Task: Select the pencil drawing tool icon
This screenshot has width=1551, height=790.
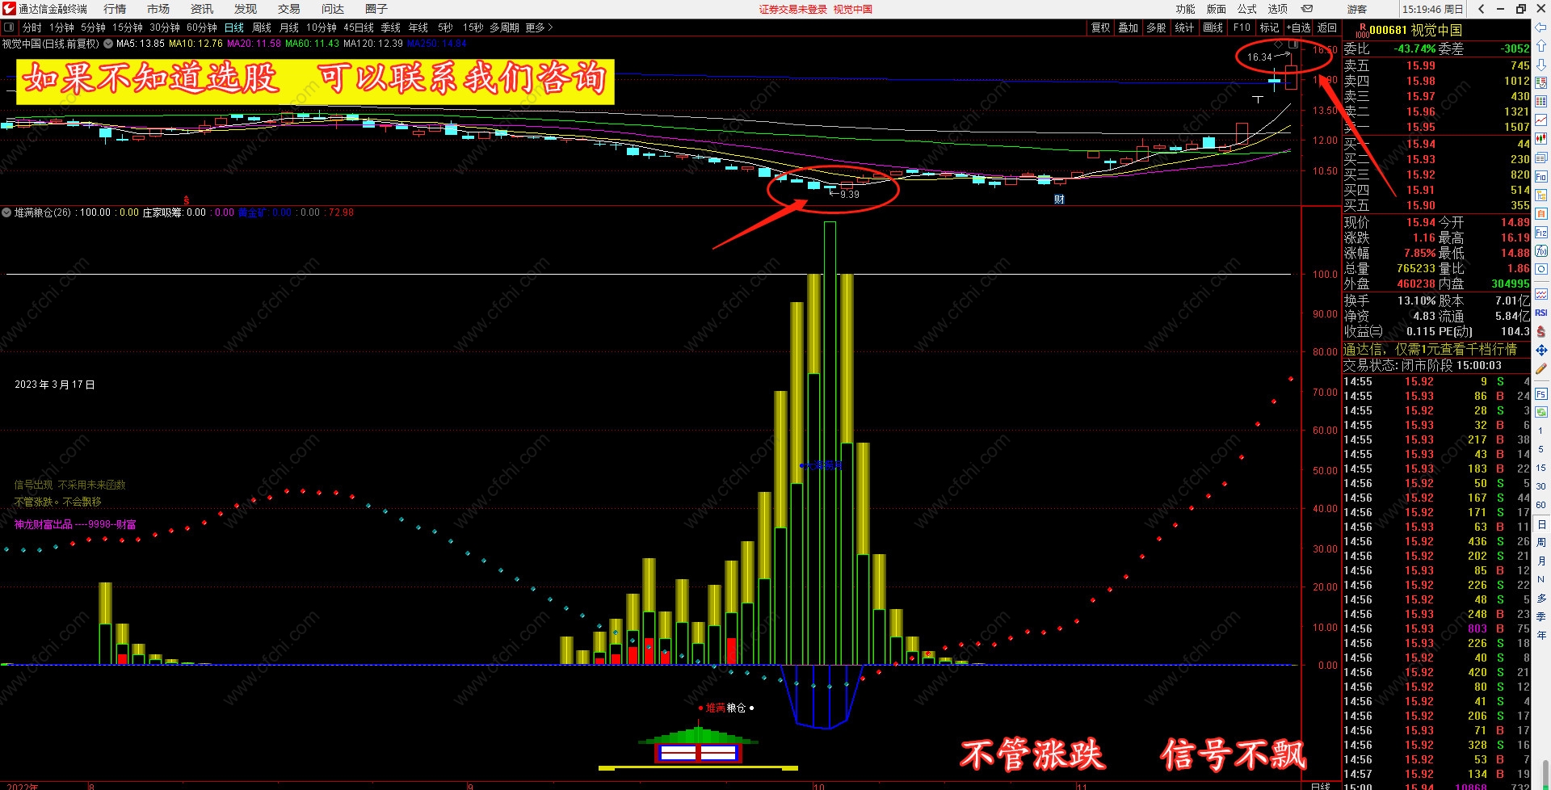Action: [1540, 368]
